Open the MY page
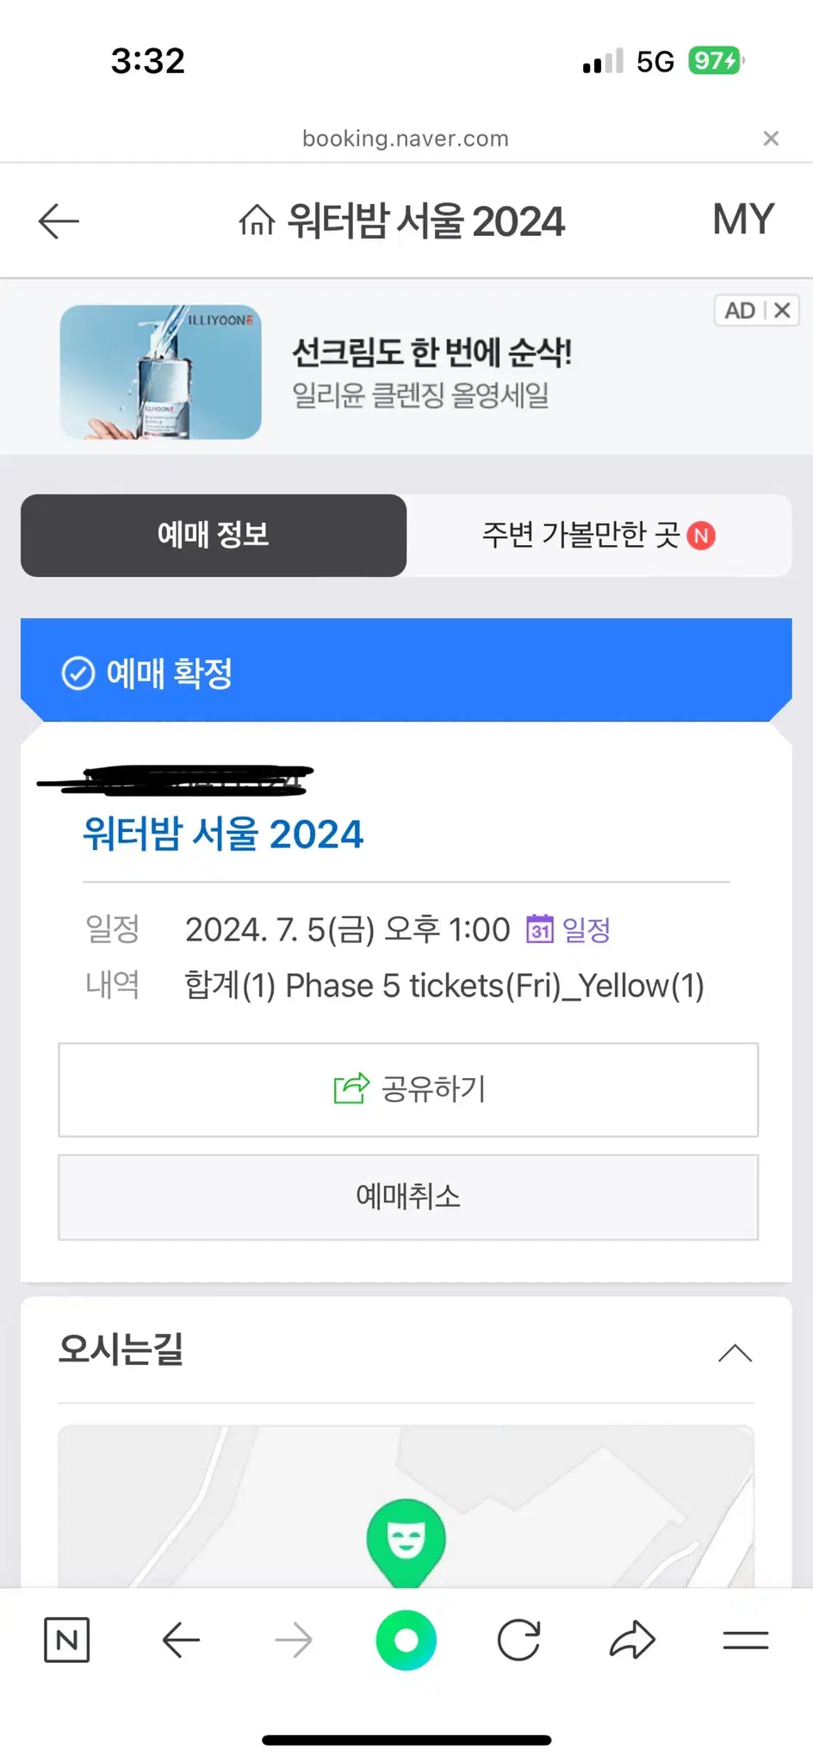The width and height of the screenshot is (813, 1762). [743, 220]
